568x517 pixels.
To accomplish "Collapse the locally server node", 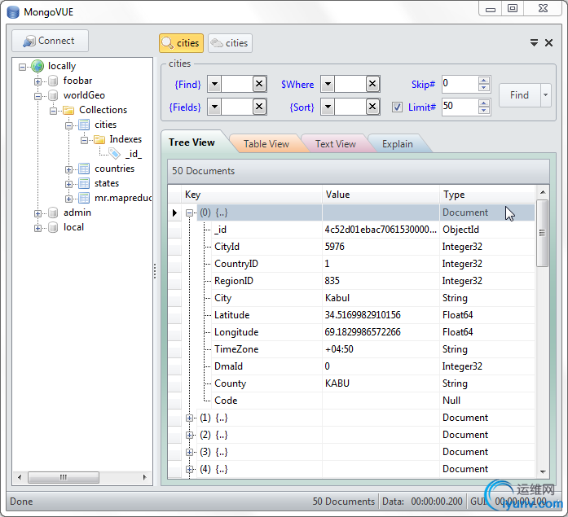I will pyautogui.click(x=23, y=67).
